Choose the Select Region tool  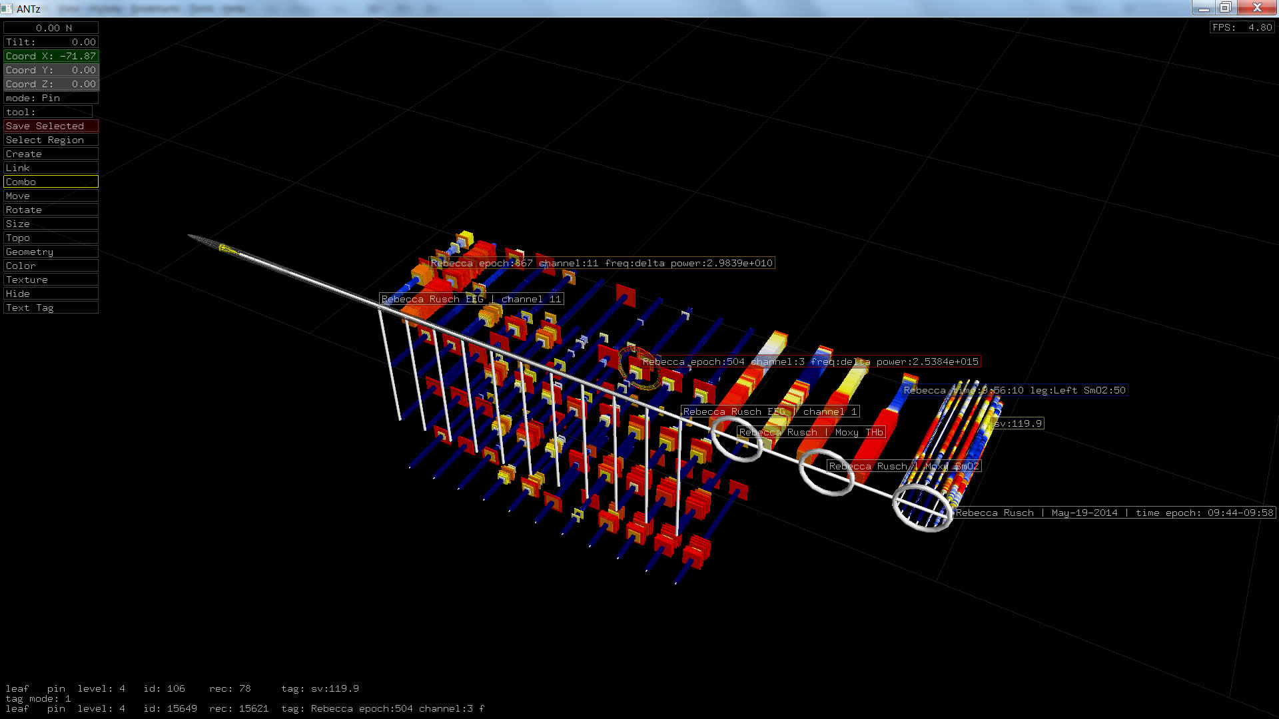[x=51, y=140]
